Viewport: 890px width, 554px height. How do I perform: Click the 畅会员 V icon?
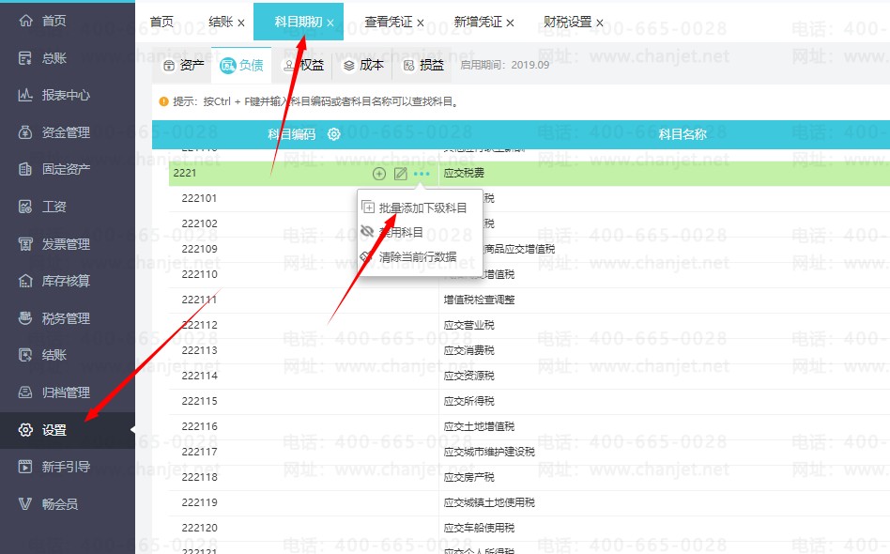[25, 504]
